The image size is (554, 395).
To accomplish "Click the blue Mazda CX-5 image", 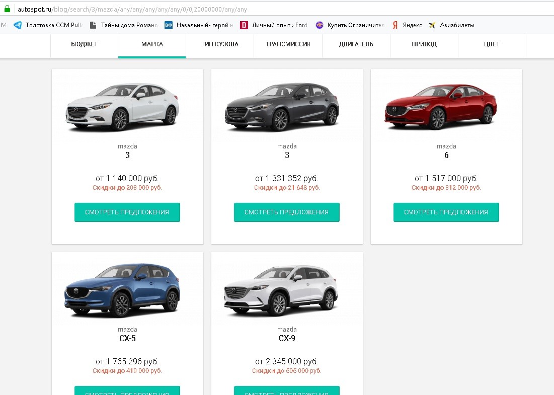I will [x=122, y=290].
